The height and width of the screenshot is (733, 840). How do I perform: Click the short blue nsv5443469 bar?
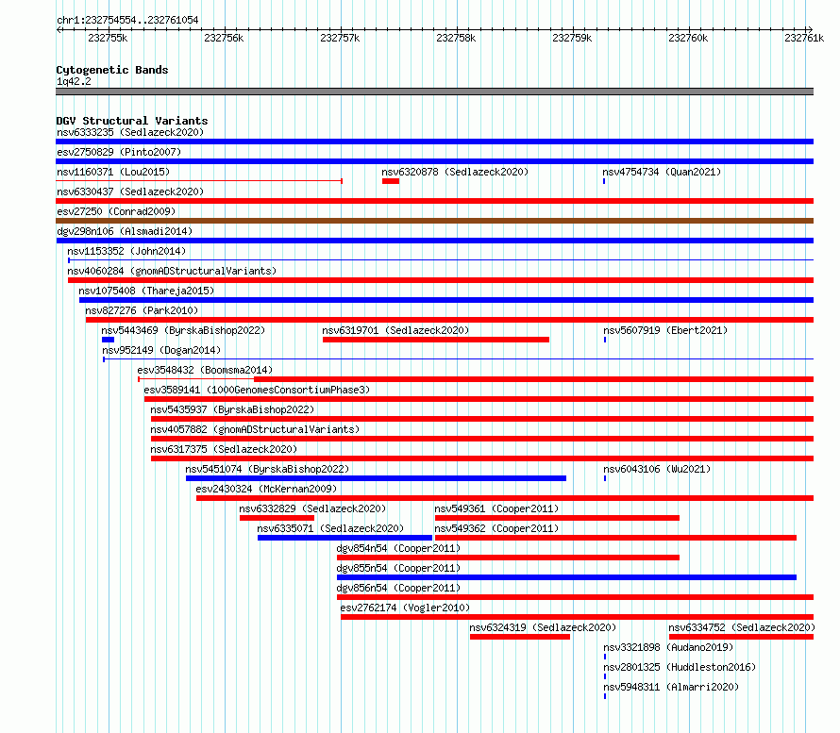pos(108,340)
